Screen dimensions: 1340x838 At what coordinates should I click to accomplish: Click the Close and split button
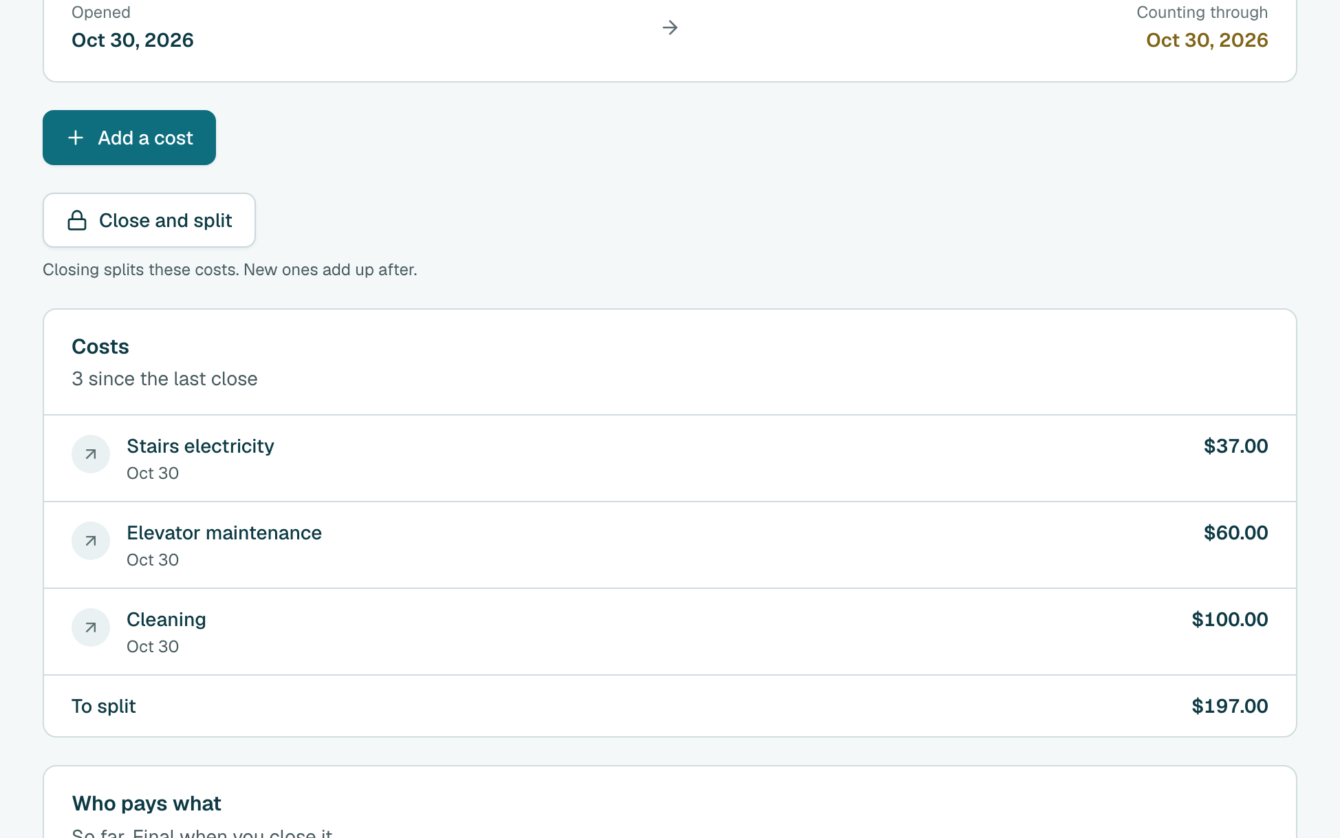pos(149,220)
